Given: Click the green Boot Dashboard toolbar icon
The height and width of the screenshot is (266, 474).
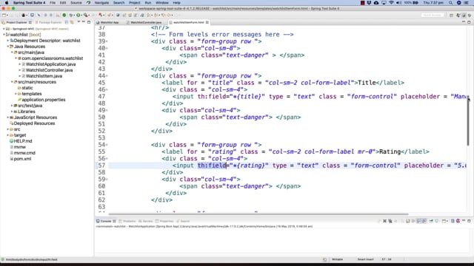Looking at the screenshot, I should pos(64,15).
